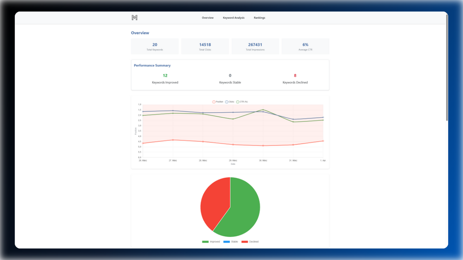Click the Total Impressions card showing 267431
The image size is (463, 260).
pos(255,46)
